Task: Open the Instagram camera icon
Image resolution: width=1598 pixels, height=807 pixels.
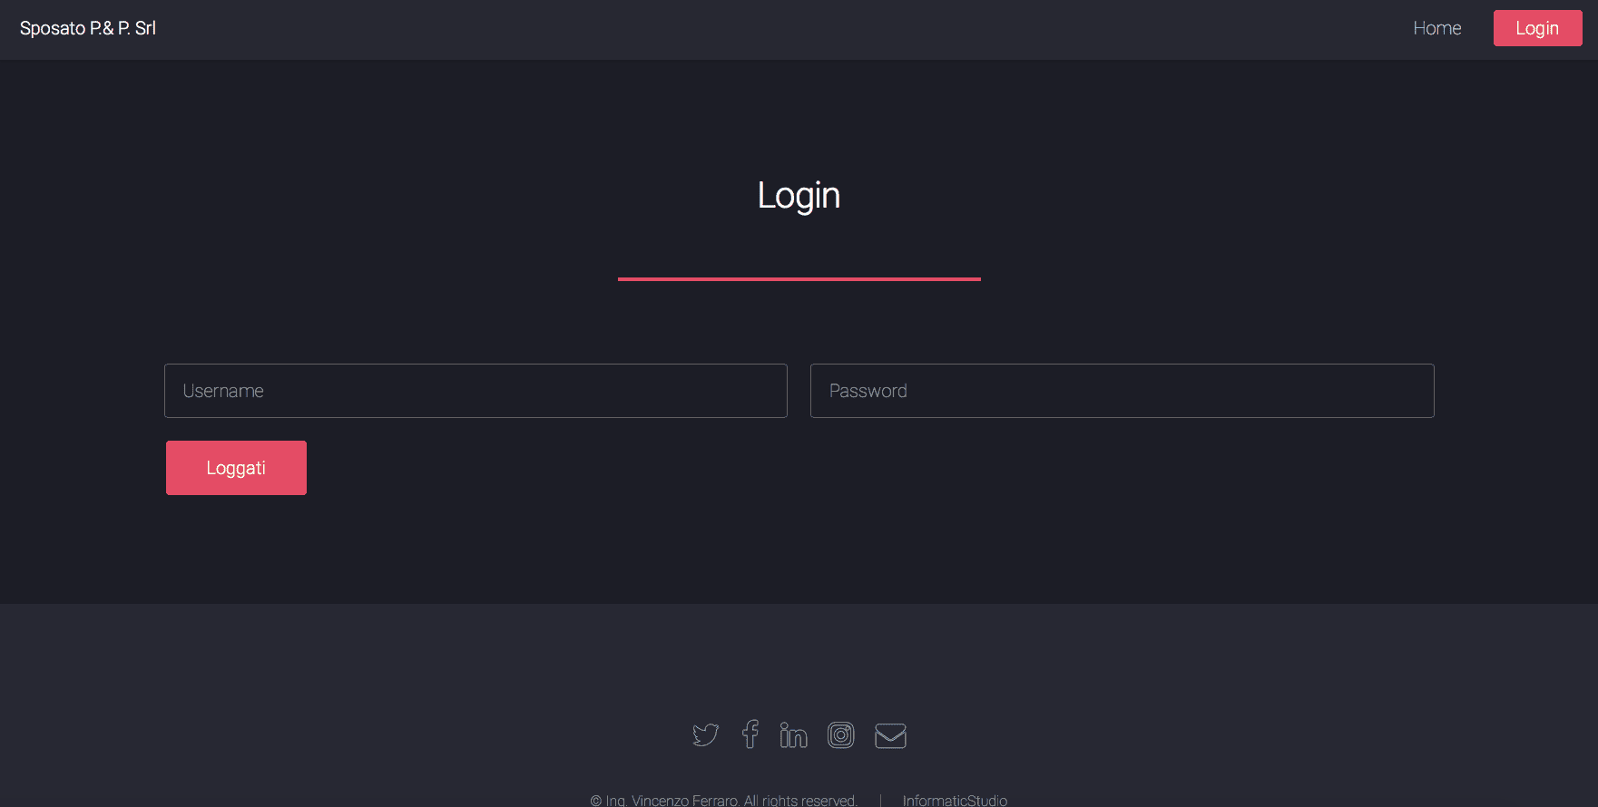Action: click(841, 734)
